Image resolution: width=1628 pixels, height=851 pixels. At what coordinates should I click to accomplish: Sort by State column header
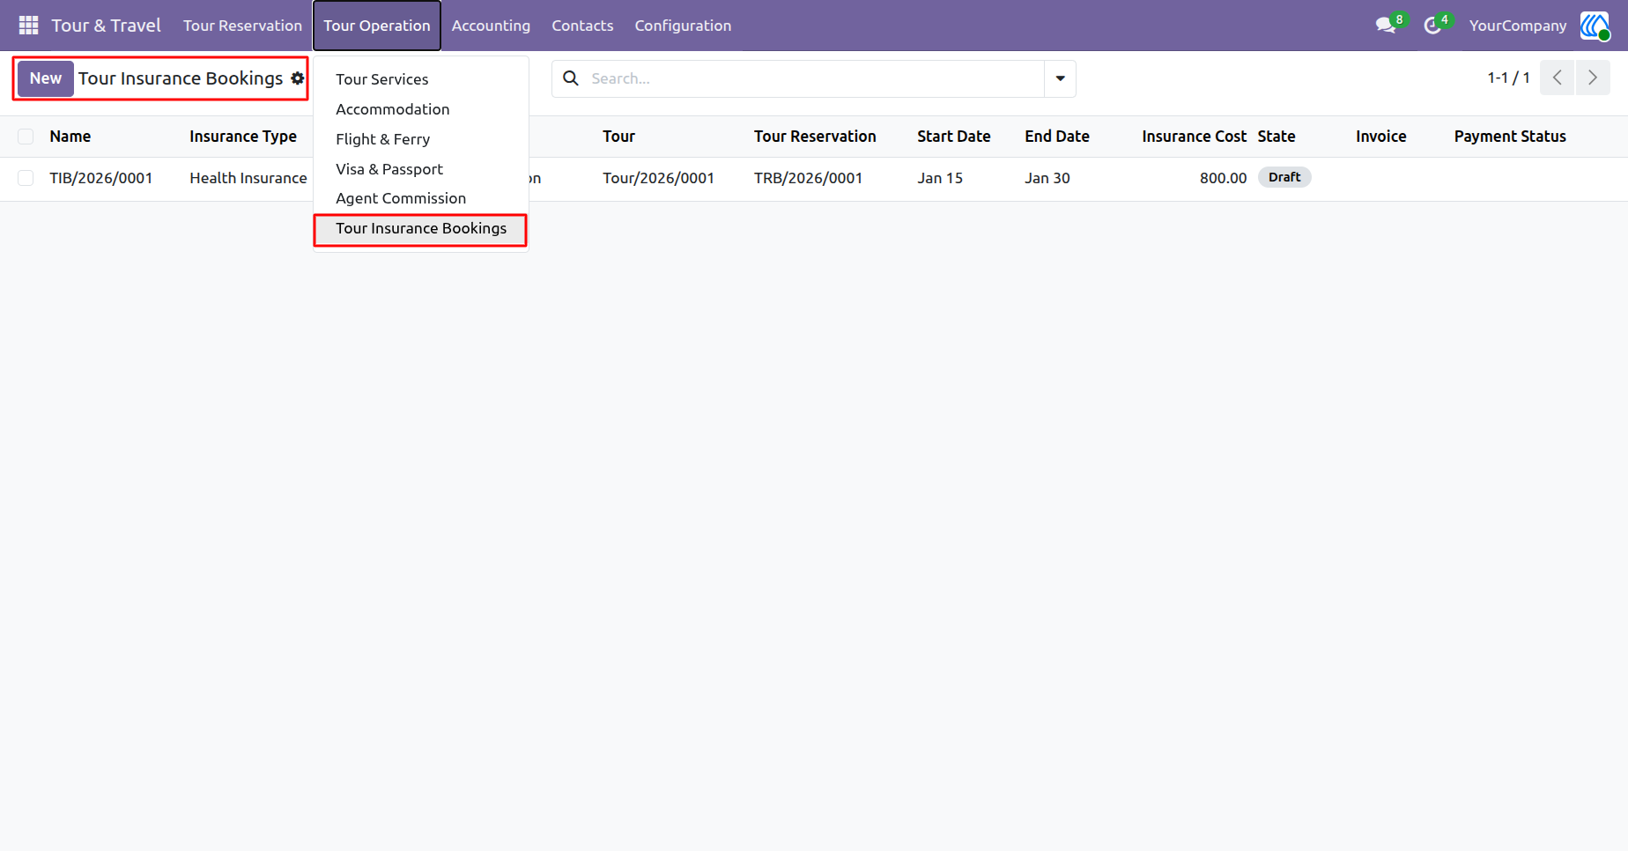tap(1276, 137)
